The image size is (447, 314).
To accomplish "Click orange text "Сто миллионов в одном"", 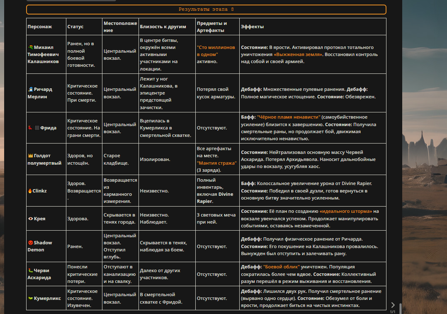I will [216, 51].
